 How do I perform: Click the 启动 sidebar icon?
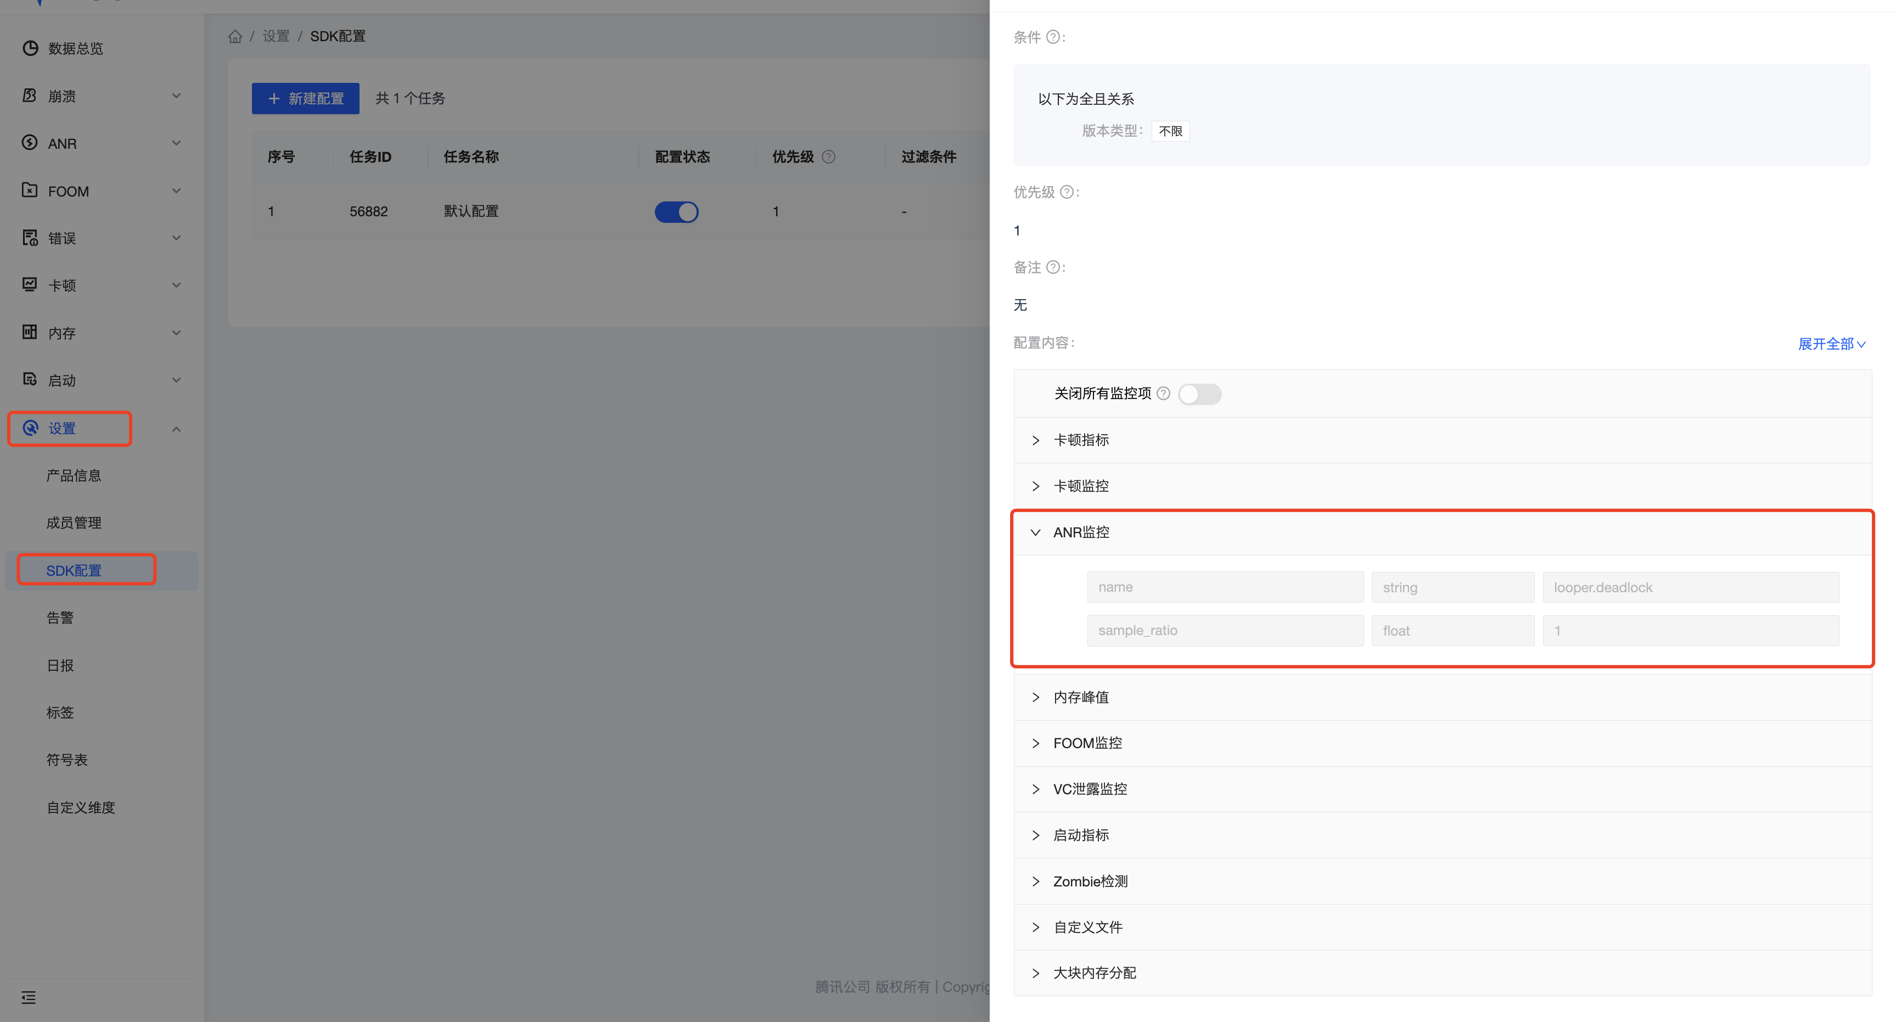30,380
